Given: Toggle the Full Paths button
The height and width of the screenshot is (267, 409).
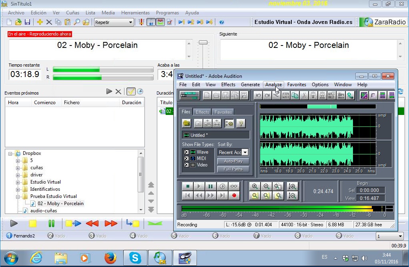Looking at the screenshot, I should coord(233,169).
